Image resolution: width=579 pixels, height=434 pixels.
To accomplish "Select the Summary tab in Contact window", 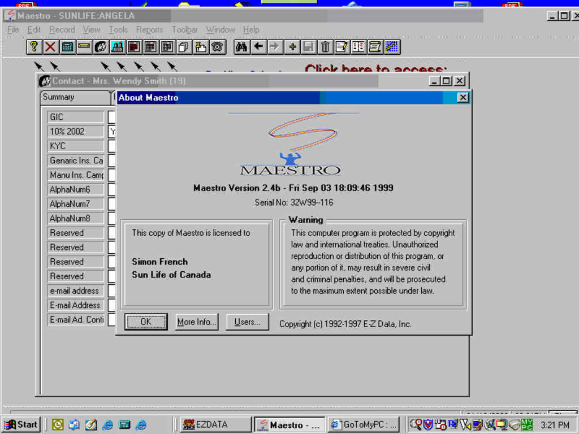I will (75, 97).
